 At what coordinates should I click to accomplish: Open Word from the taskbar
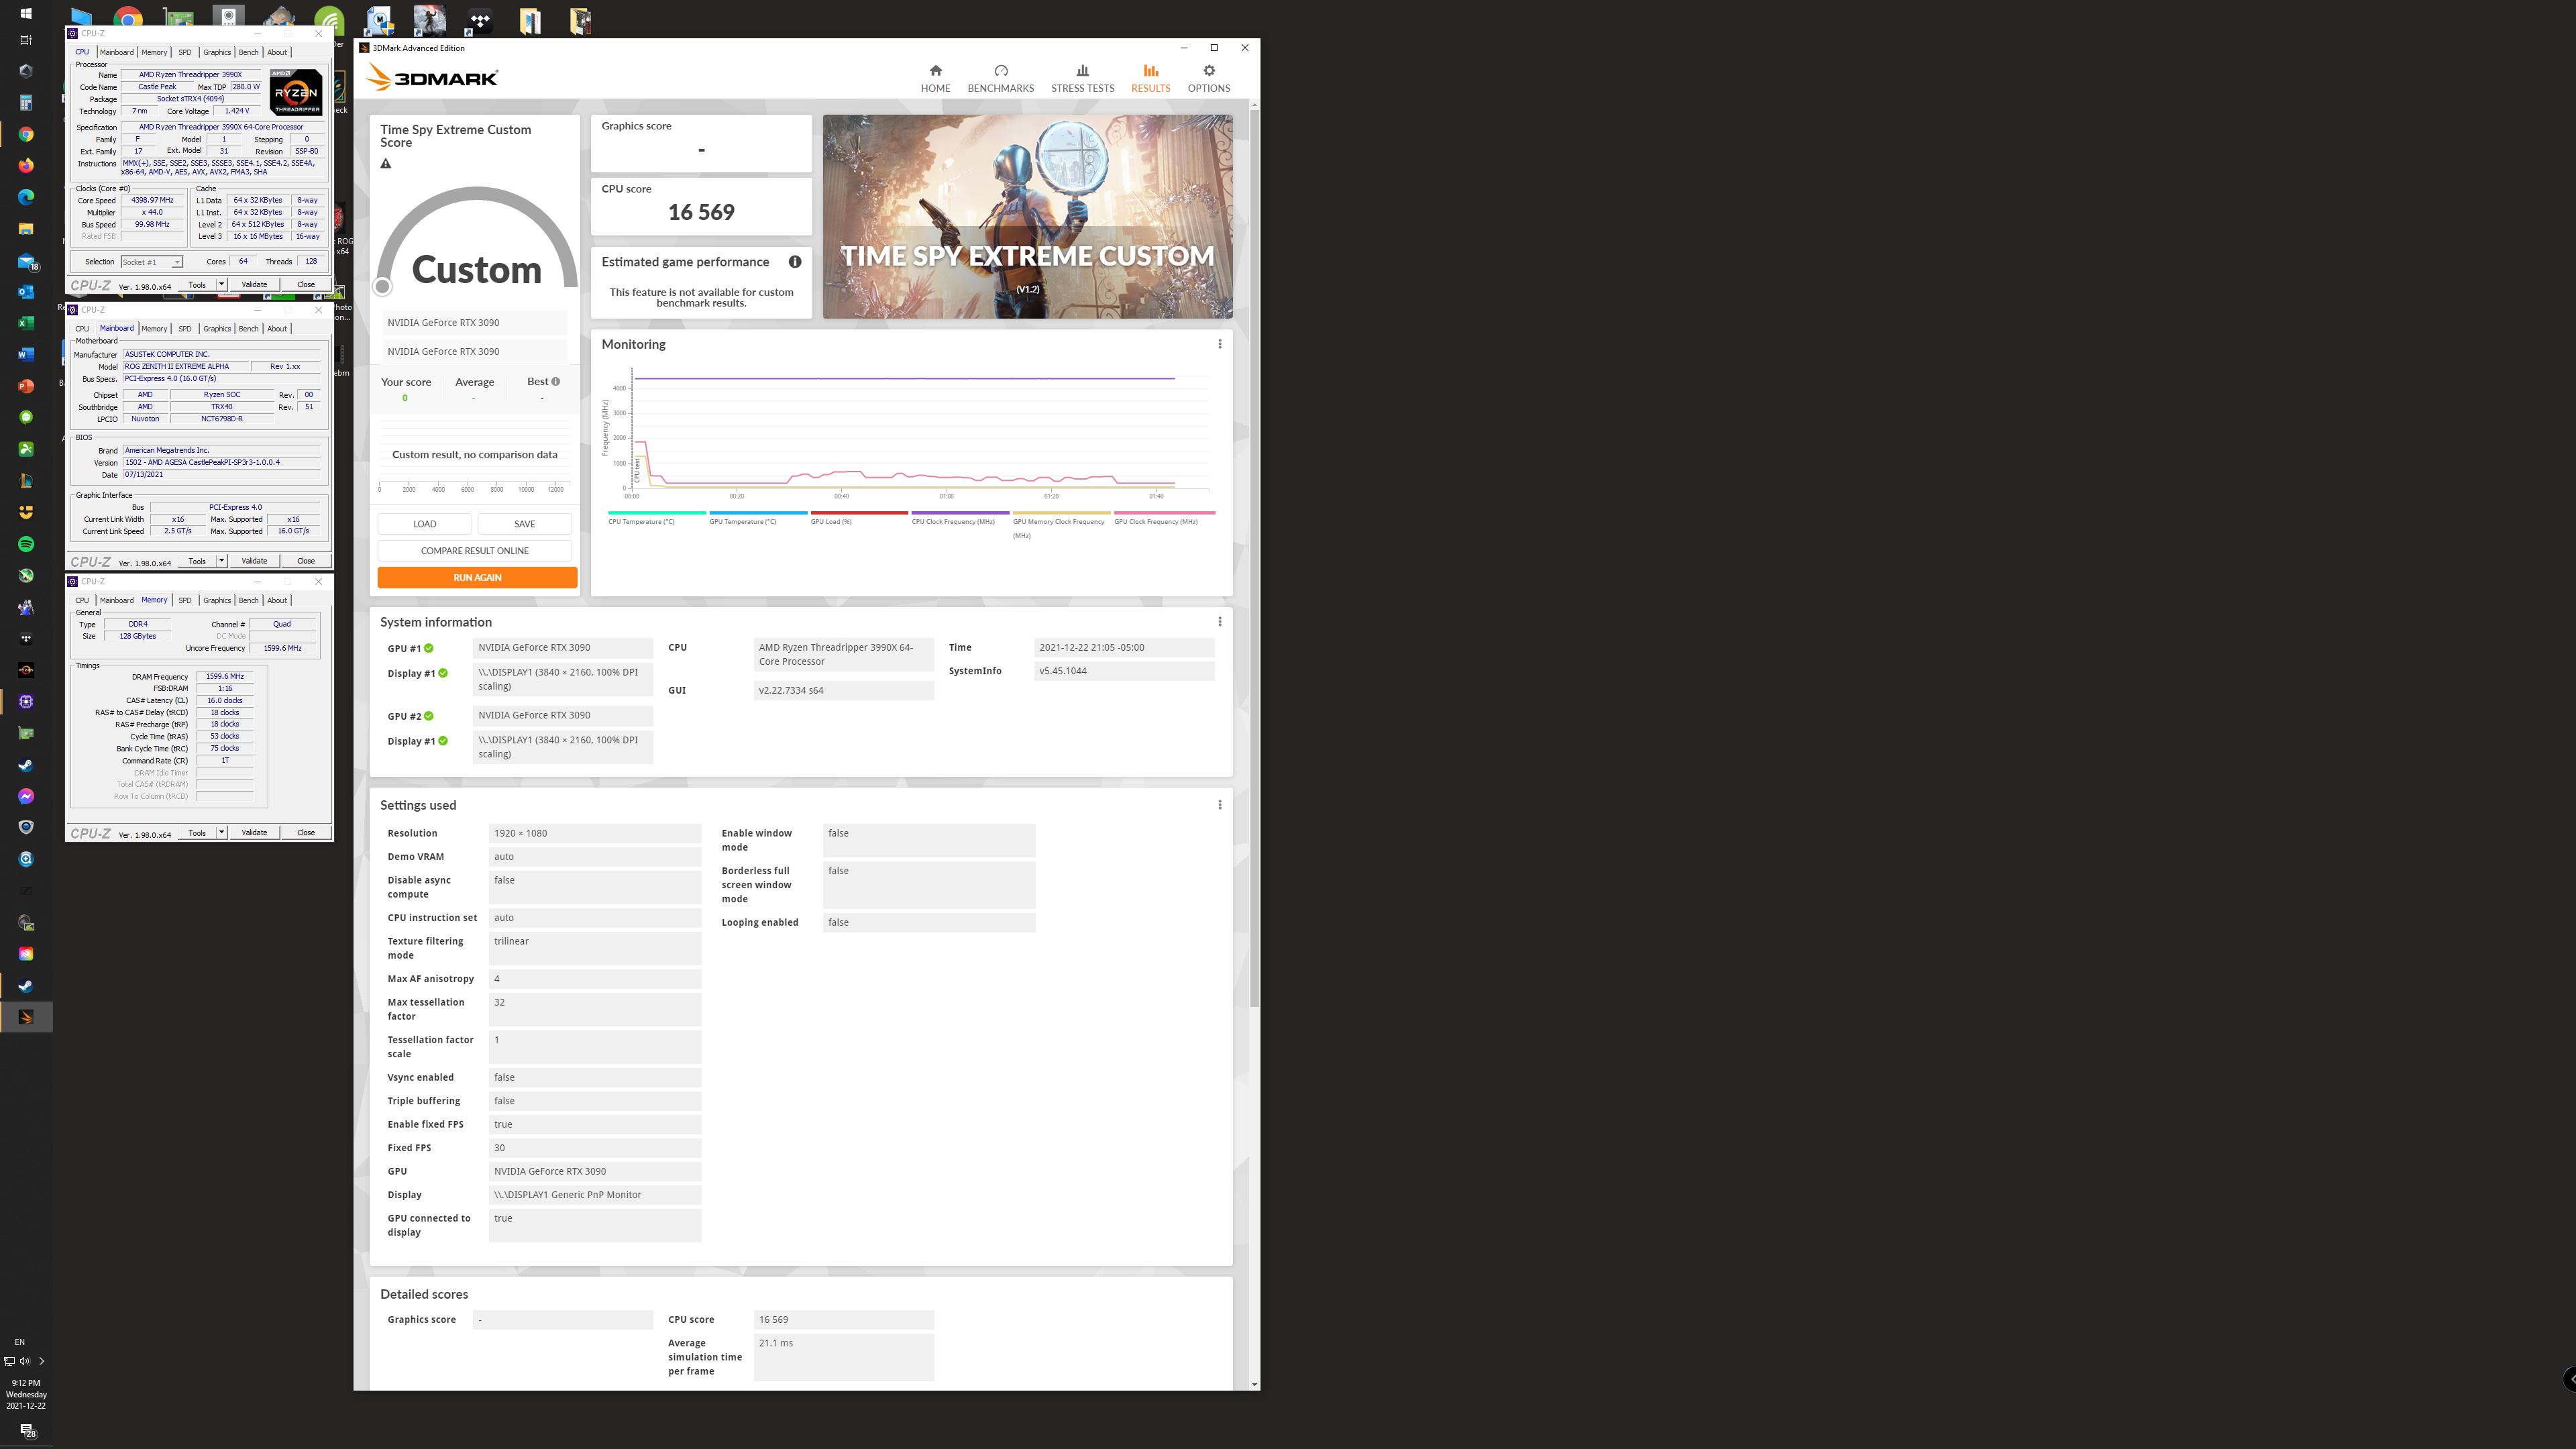click(x=26, y=354)
